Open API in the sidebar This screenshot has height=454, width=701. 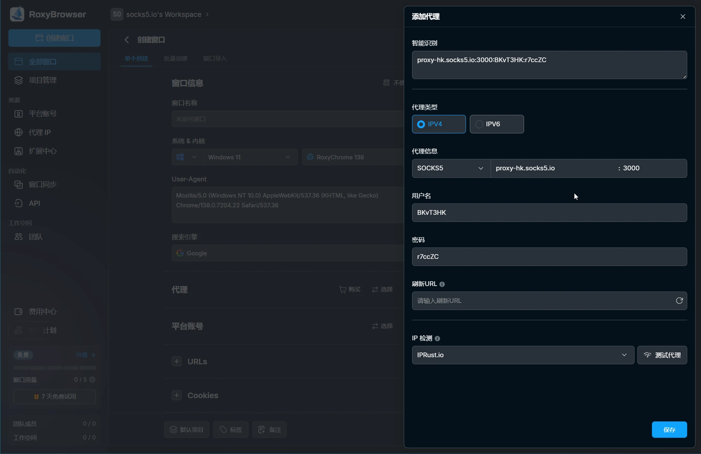tap(54, 203)
